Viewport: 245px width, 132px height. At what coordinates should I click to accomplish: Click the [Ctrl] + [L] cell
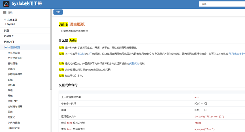pos(200,110)
